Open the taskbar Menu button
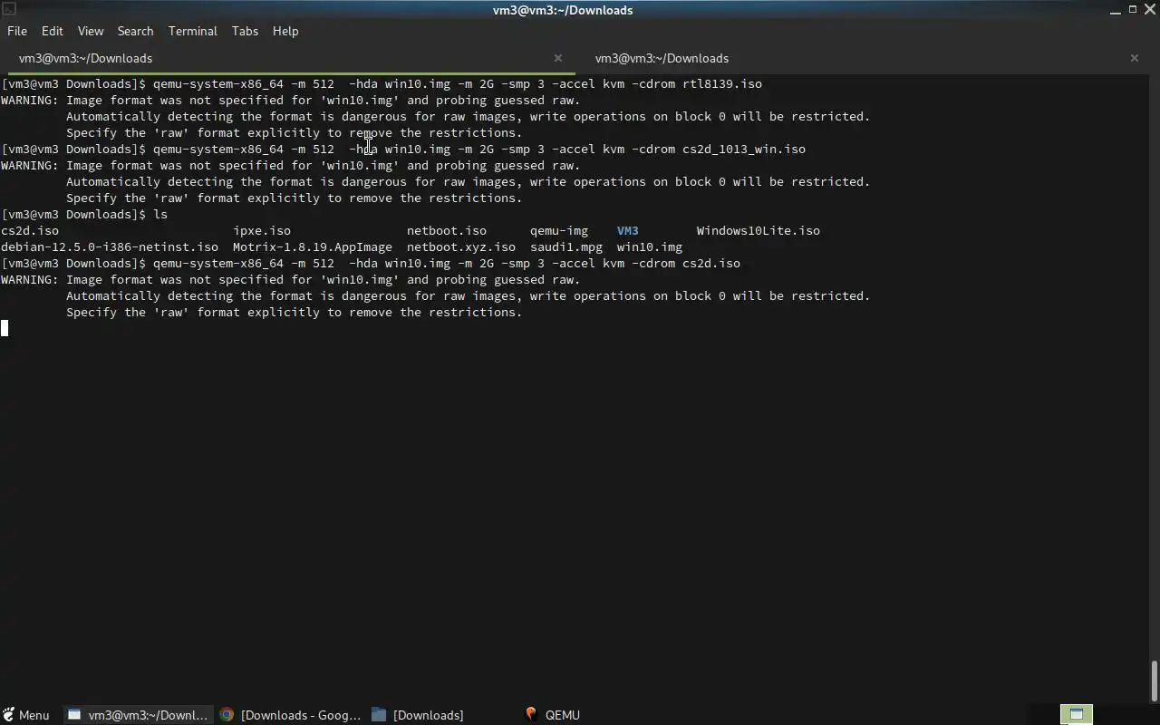Image resolution: width=1160 pixels, height=725 pixels. (x=25, y=715)
